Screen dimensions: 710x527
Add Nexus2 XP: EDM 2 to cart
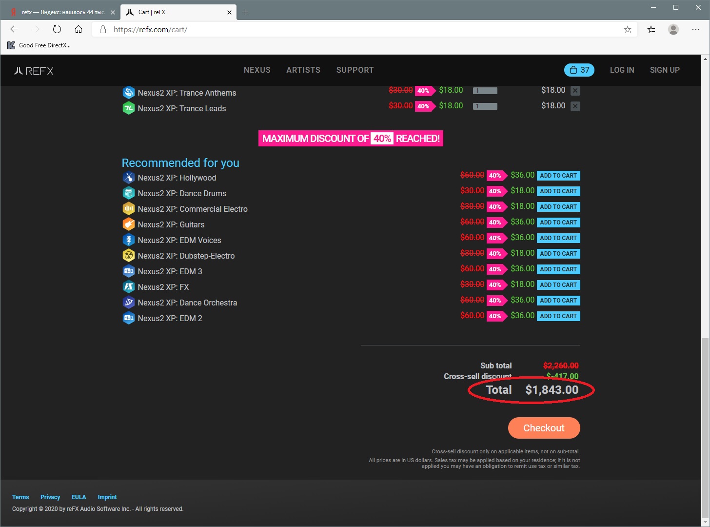click(x=558, y=316)
